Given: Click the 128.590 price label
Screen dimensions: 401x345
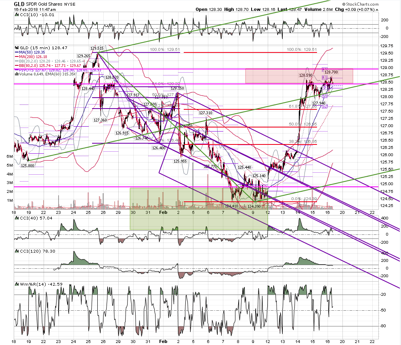Looking at the screenshot, I should pos(306,75).
